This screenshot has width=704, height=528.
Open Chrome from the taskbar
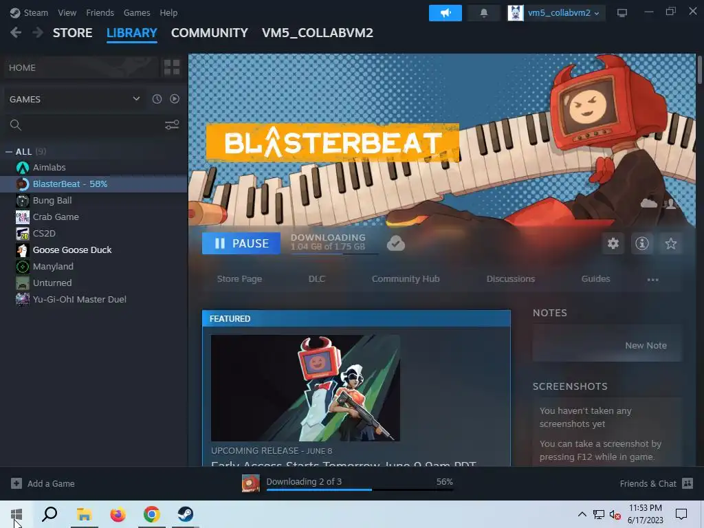tap(152, 514)
